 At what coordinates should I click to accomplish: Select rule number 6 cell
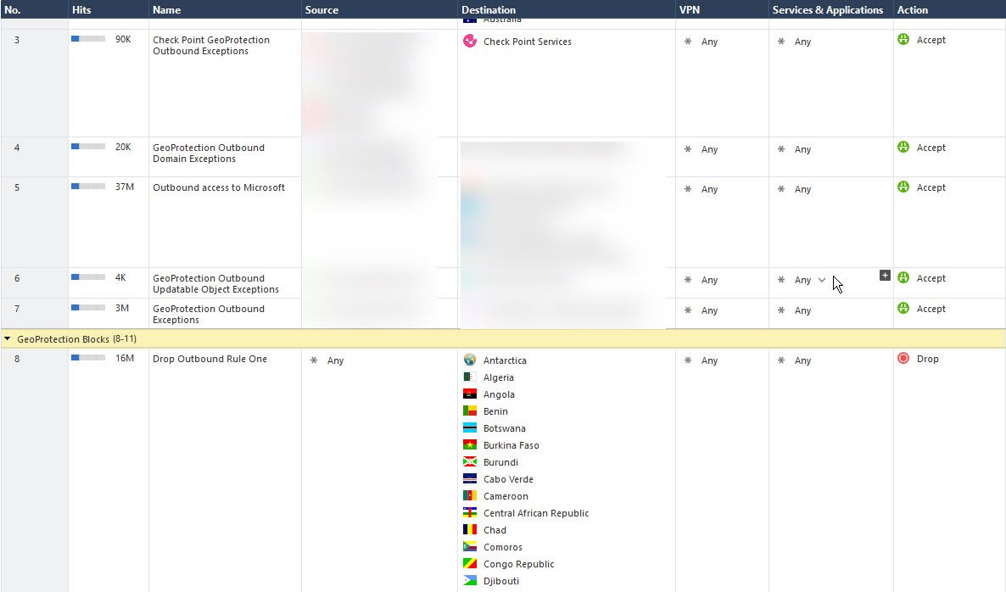[x=34, y=282]
